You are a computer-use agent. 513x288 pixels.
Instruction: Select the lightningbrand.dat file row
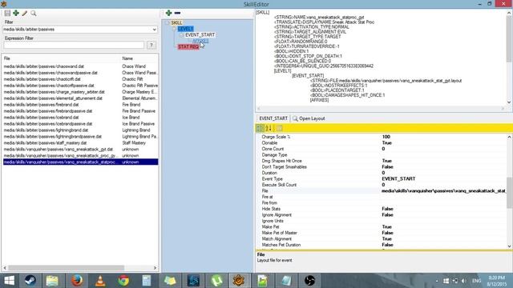[x=80, y=130]
